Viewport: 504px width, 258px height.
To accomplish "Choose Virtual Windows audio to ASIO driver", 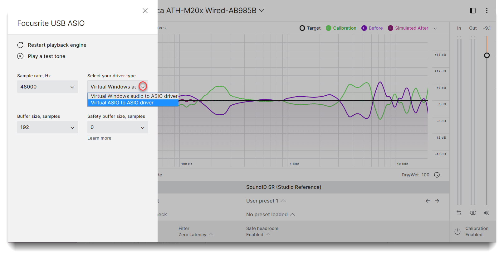I will [134, 96].
